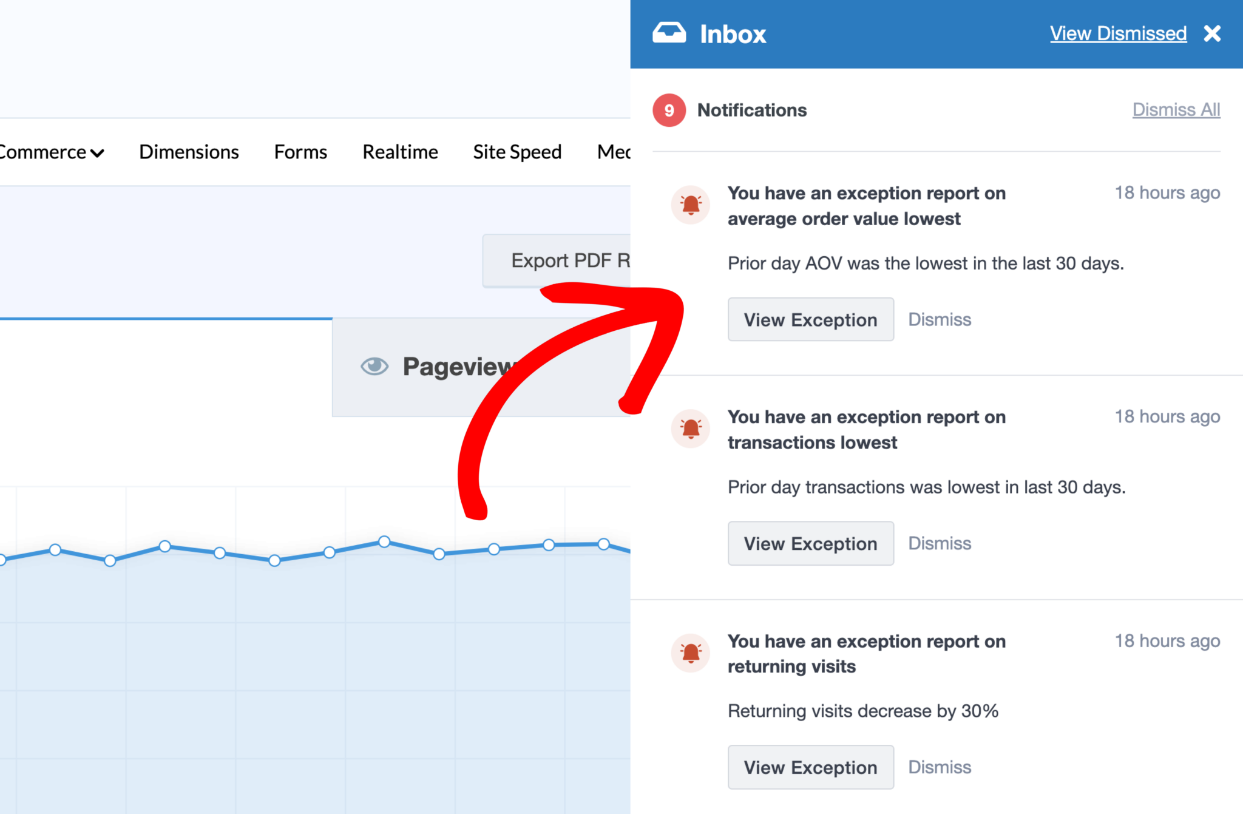Screen dimensions: 1243x814
Task: Open the Dimensions tab
Action: pyautogui.click(x=189, y=152)
